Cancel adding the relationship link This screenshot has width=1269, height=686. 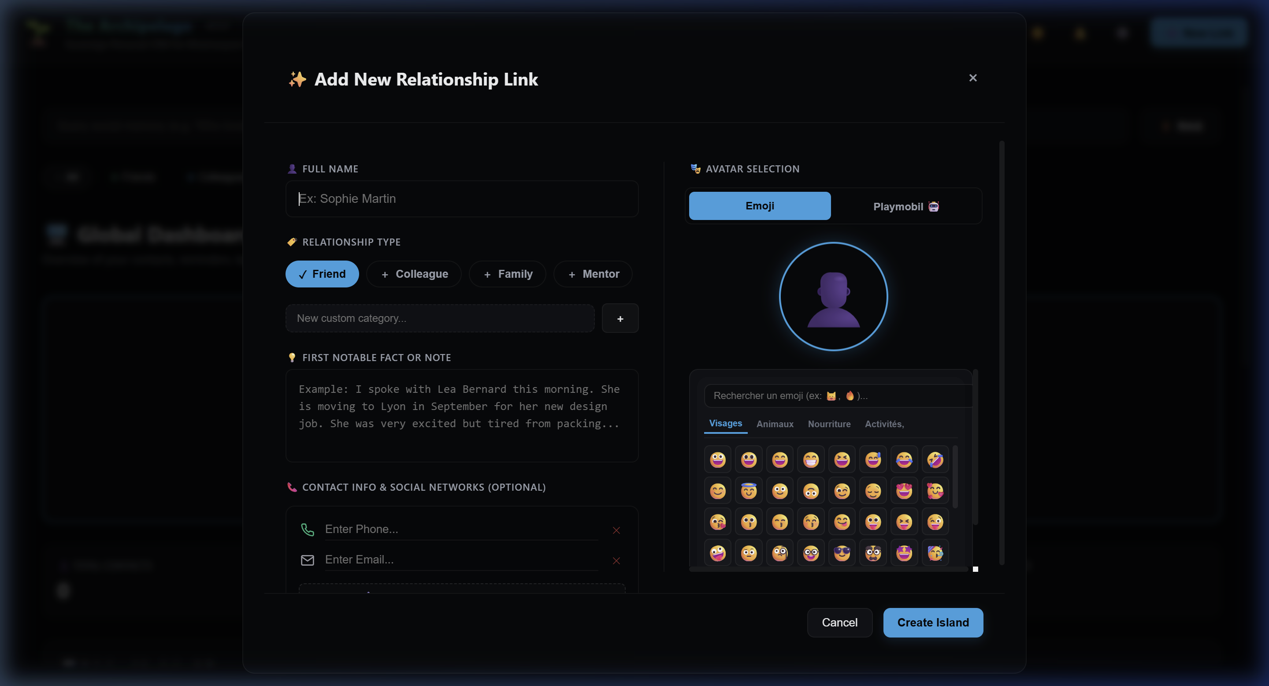(839, 623)
